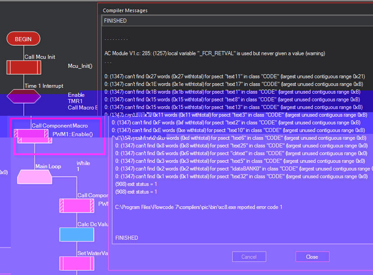Image resolution: width=373 pixels, height=275 pixels.
Task: Select the error line for psect "text17"
Action: point(234,84)
